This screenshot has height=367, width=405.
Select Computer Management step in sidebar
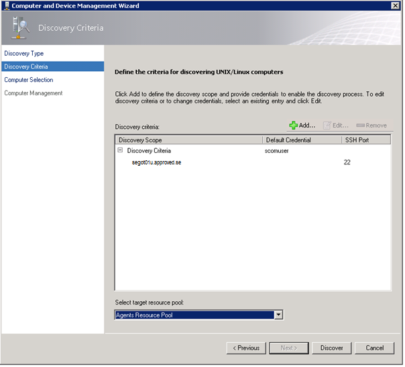click(33, 93)
